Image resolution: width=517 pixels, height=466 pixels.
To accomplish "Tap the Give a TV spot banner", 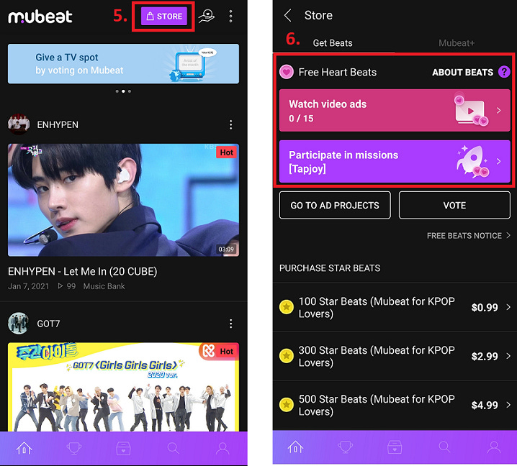I will coord(123,64).
